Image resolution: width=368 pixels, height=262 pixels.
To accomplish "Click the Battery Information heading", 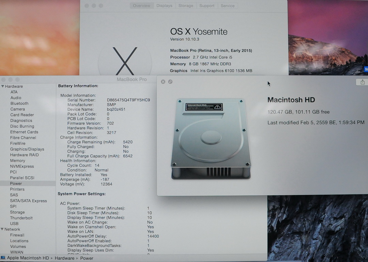I will click(x=78, y=86).
